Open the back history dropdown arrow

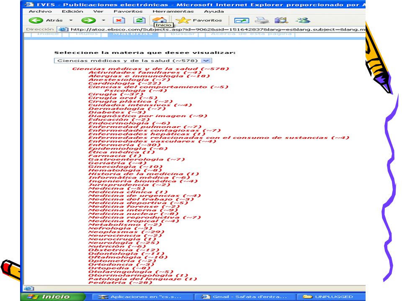[71, 20]
